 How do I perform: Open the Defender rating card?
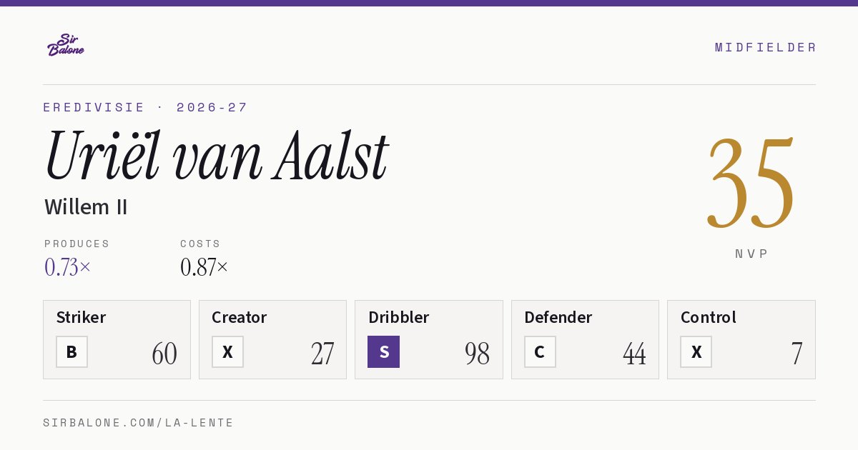[x=585, y=339]
